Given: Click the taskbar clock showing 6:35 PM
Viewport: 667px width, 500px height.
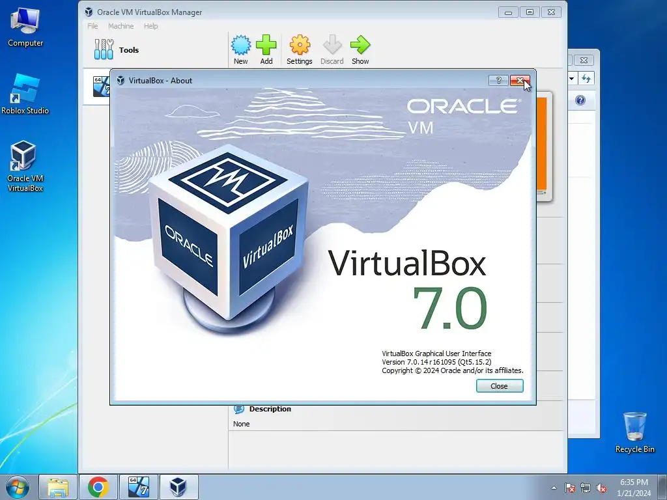Looking at the screenshot, I should [634, 487].
